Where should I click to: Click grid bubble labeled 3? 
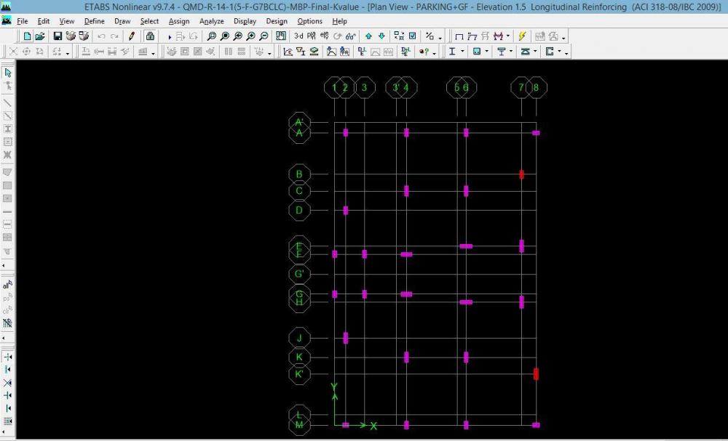tap(365, 88)
